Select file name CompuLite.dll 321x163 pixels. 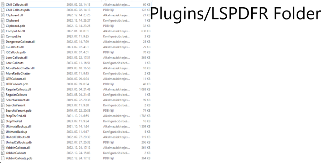pos(15,31)
